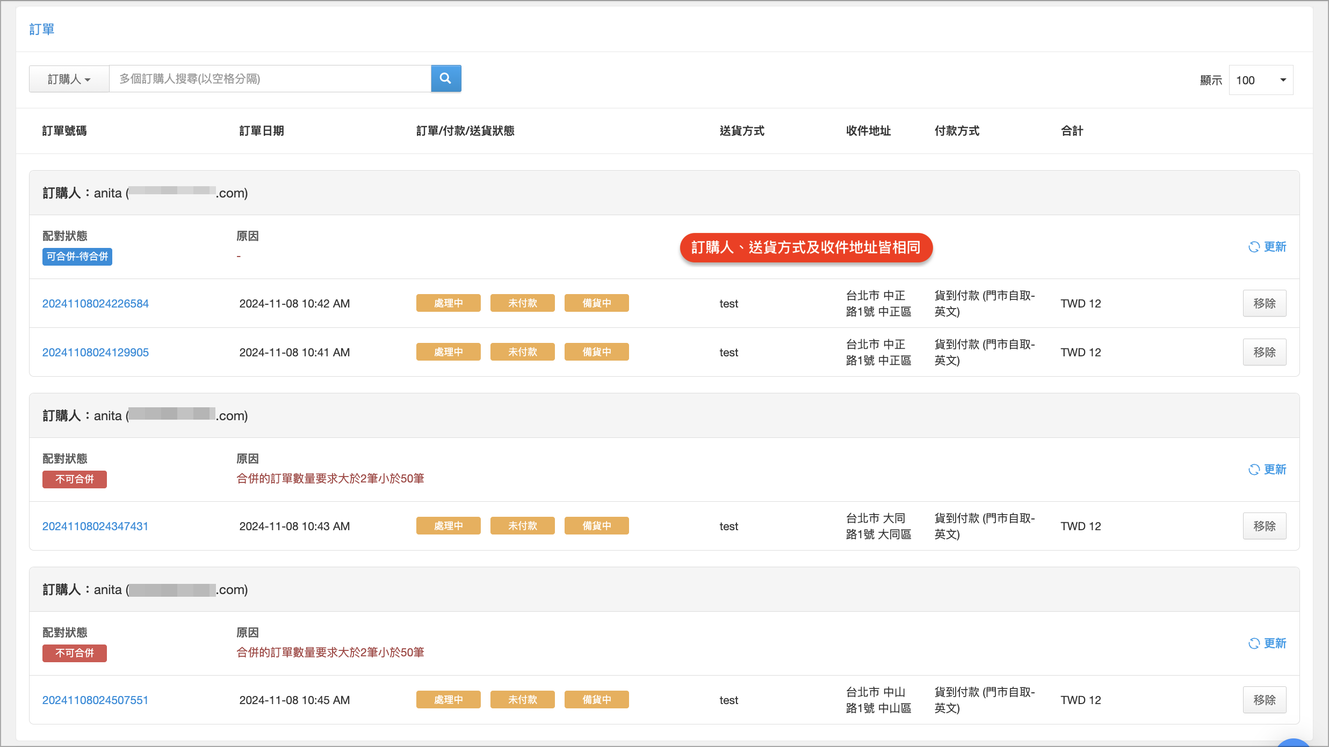This screenshot has width=1329, height=747.
Task: Click 不可合併 badge above order 20241108024507551
Action: point(75,653)
